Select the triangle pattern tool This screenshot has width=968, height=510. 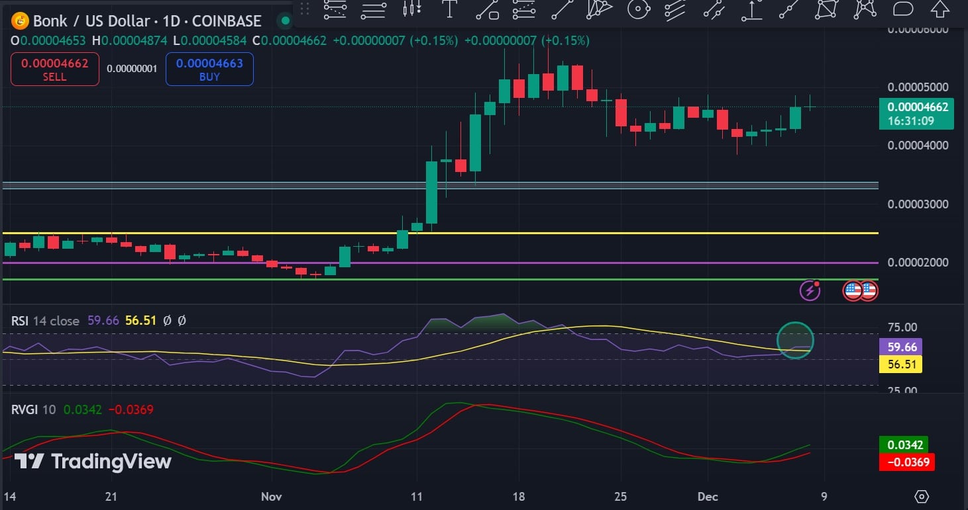click(x=600, y=9)
